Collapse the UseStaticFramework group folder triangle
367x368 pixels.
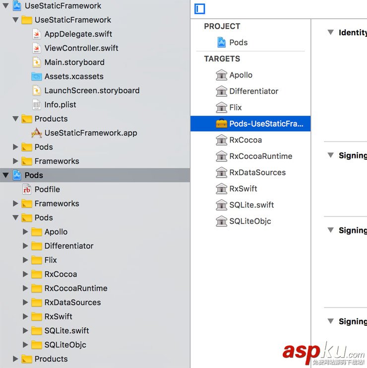coord(15,20)
